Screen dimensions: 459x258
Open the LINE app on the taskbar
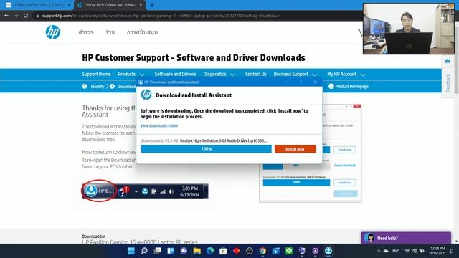289,251
